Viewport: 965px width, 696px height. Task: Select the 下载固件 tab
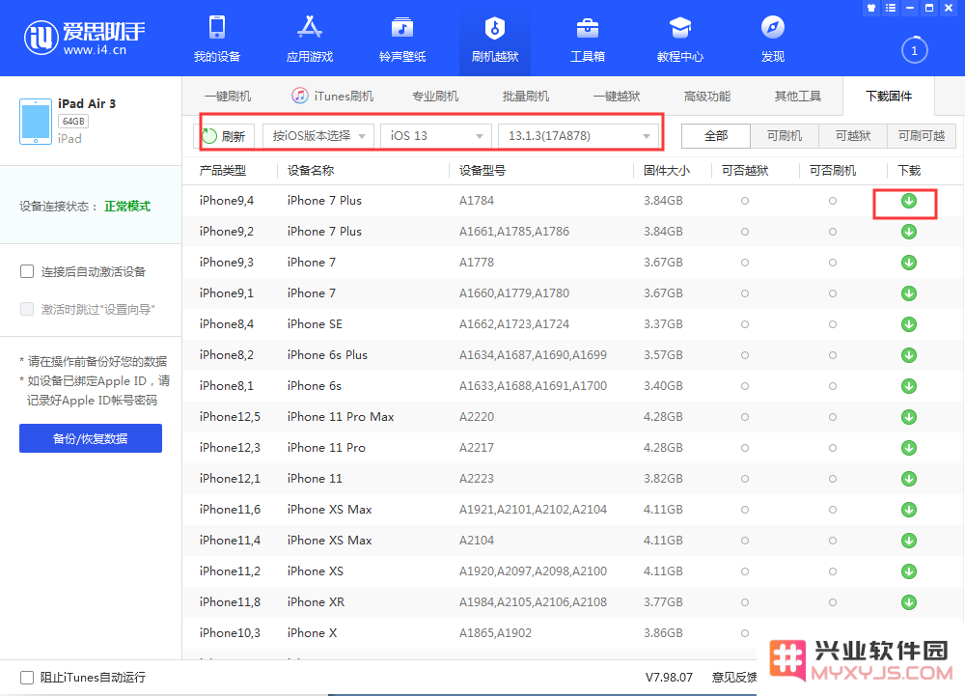pyautogui.click(x=889, y=96)
